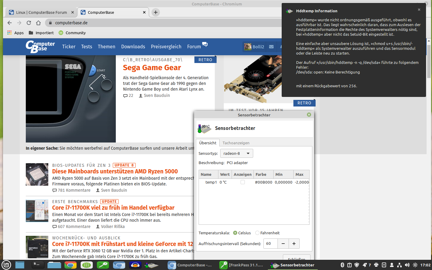The height and width of the screenshot is (270, 432).
Task: Launch sensor viewer launcher beside Audacity icon
Action: click(151, 265)
